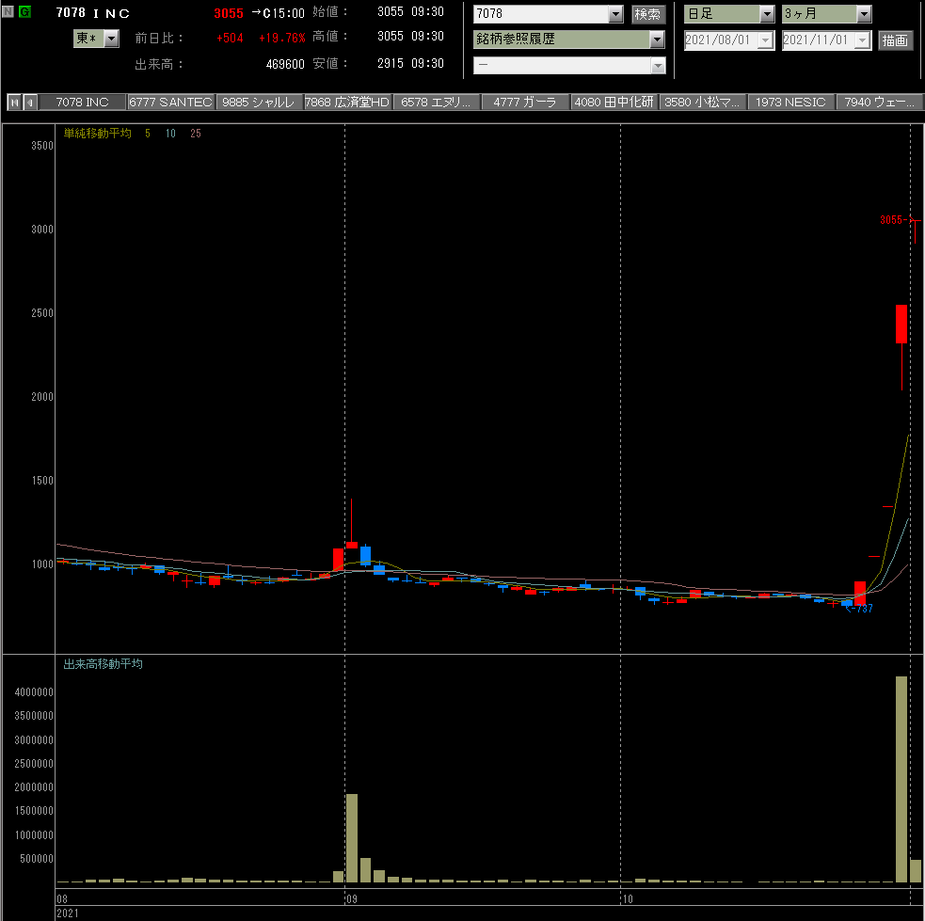The width and height of the screenshot is (925, 921).
Task: Click the 出来高移動平均 volume label
Action: point(104,664)
